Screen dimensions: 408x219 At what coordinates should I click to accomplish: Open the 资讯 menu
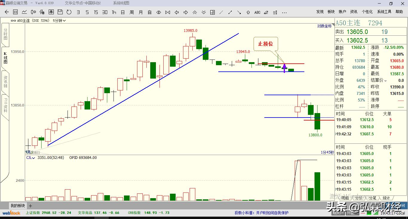354,12
